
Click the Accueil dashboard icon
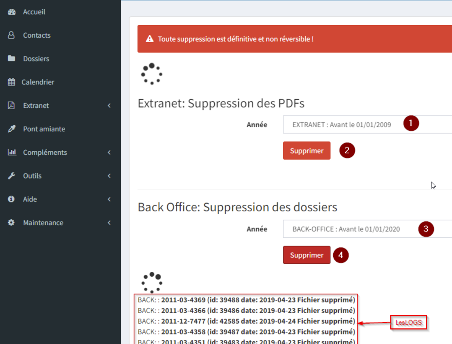point(12,12)
